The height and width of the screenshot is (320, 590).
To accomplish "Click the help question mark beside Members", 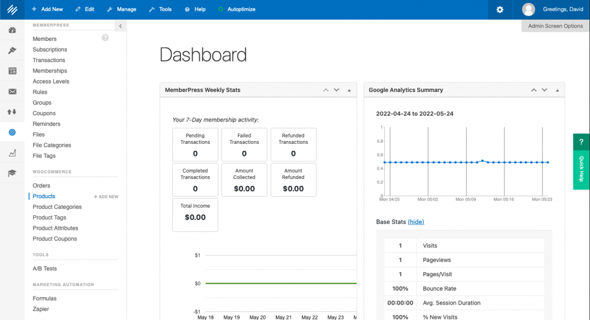I will (105, 38).
